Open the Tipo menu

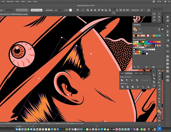pyautogui.click(x=3, y=2)
